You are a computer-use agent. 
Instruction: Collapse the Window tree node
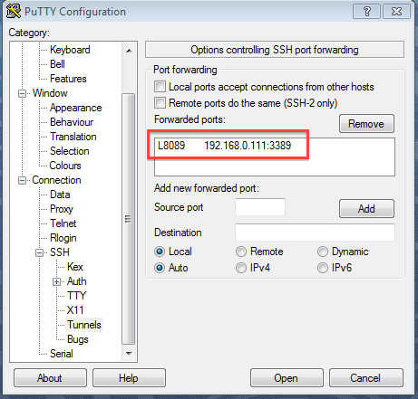[22, 93]
